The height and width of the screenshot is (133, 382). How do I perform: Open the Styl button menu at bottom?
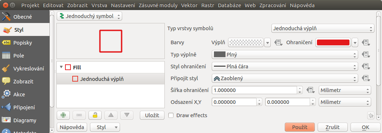pyautogui.click(x=105, y=127)
